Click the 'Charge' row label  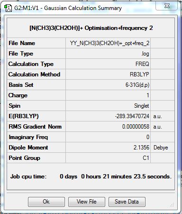[18, 95]
